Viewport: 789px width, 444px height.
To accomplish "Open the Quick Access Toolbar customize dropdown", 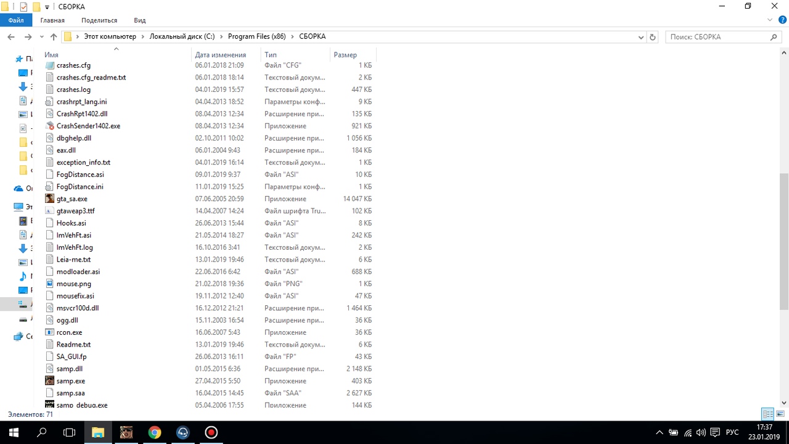I will (x=47, y=7).
